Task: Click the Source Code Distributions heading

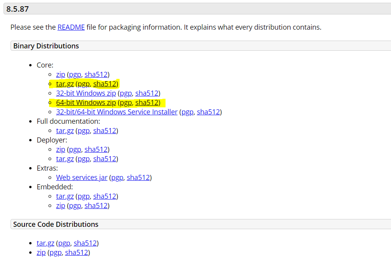Action: (56, 224)
